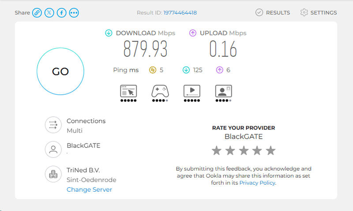Click the Connections Multi icon
Screen dimensions: 353x211
(x=53, y=125)
